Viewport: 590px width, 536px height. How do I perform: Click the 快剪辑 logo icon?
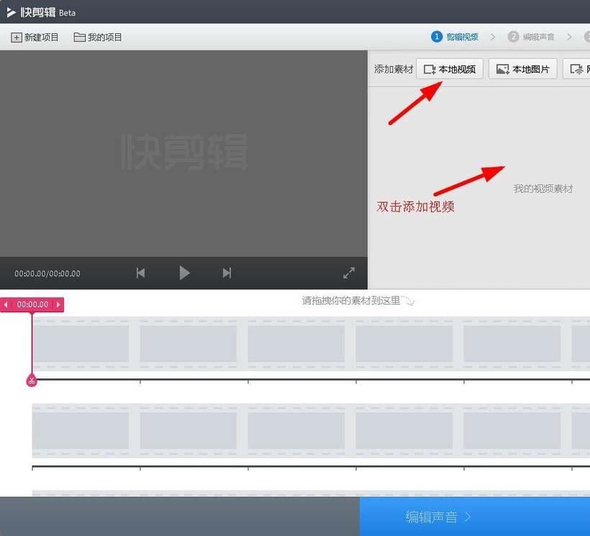9,12
